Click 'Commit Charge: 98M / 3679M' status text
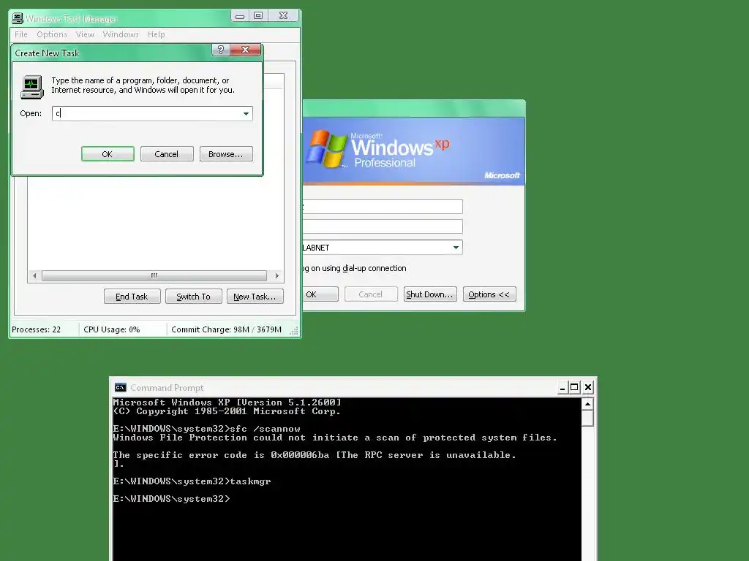This screenshot has width=749, height=561. [x=226, y=329]
